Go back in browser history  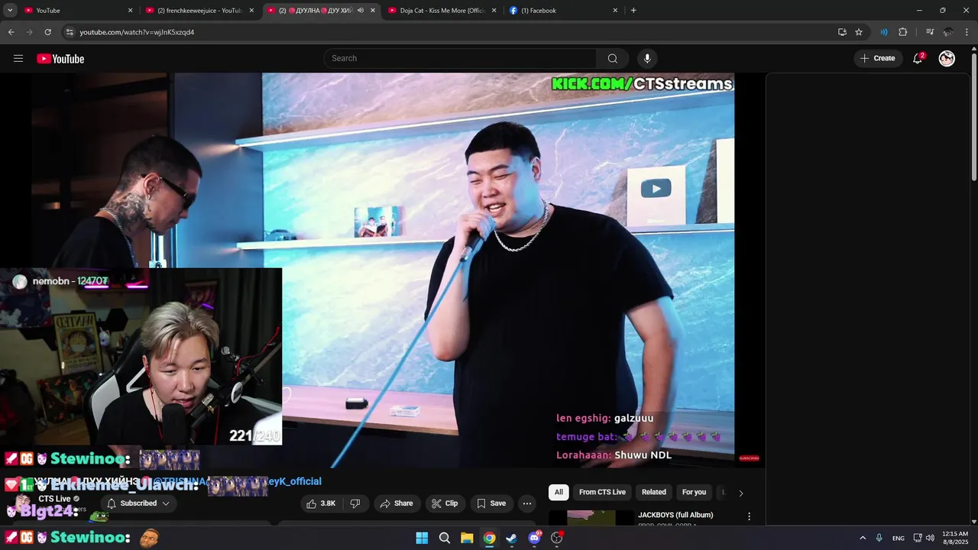[11, 32]
